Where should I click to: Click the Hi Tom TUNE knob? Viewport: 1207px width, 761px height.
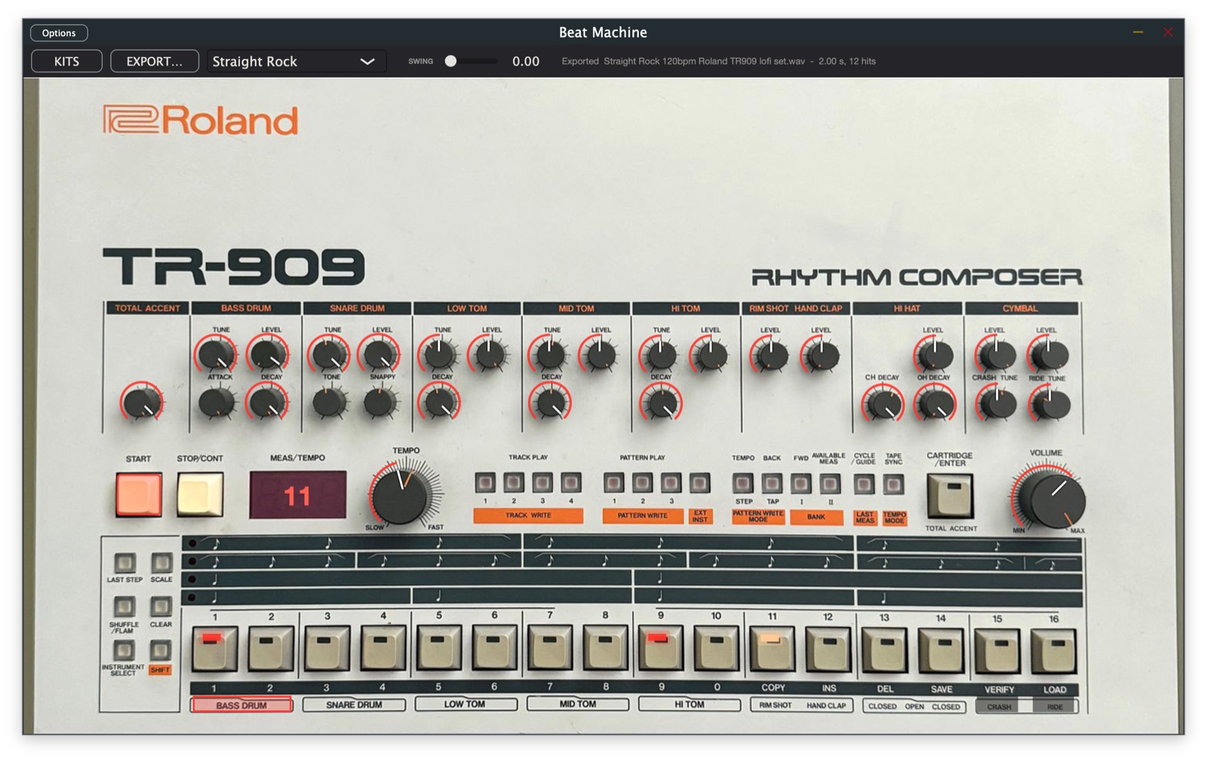click(x=659, y=354)
